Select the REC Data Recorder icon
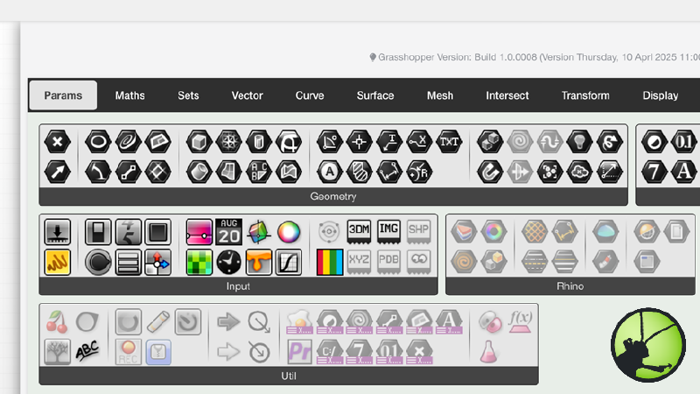The image size is (700, 394). pyautogui.click(x=128, y=352)
